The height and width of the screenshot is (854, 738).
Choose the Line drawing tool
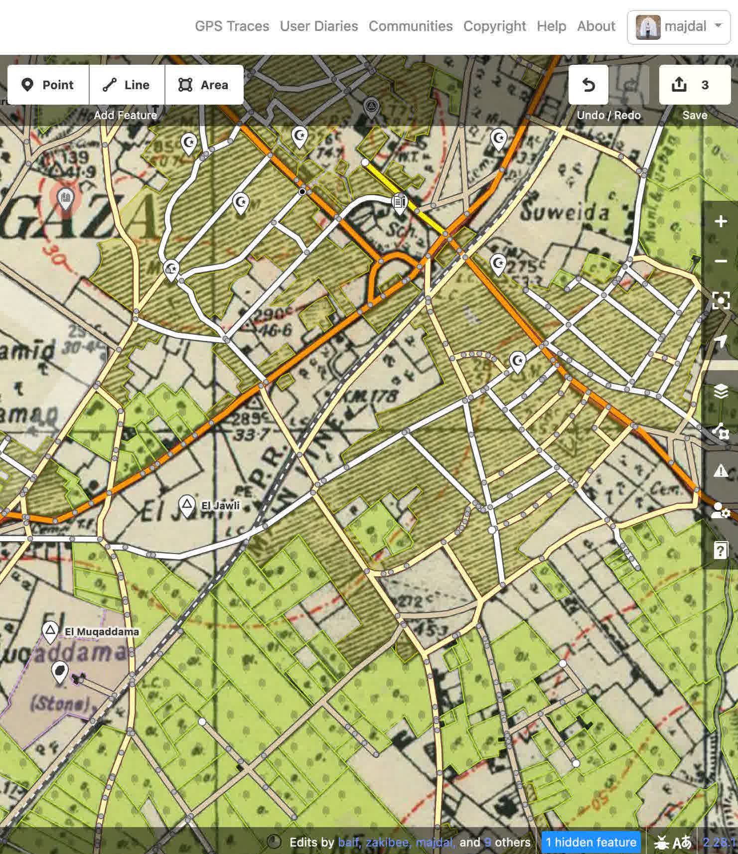pos(127,85)
